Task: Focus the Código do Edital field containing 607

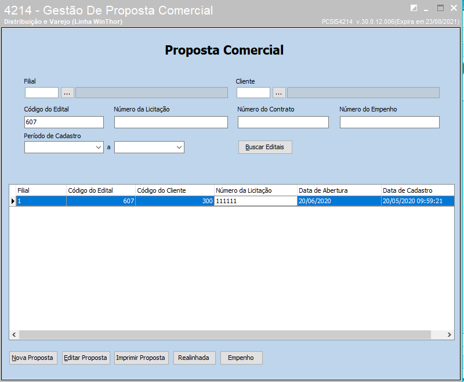Action: tap(64, 122)
